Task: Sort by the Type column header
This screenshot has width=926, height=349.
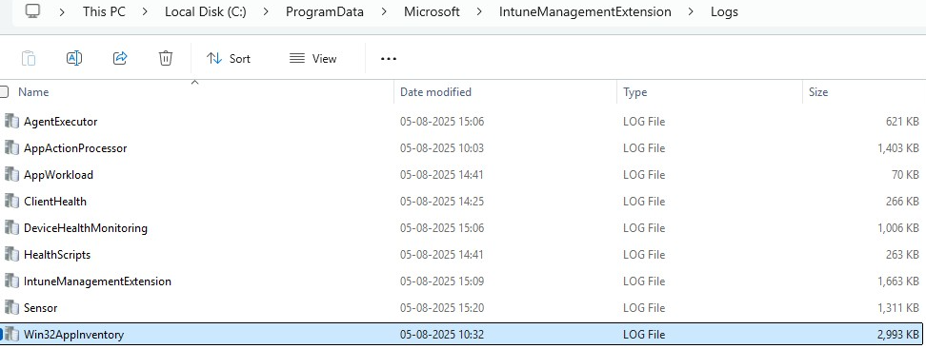Action: [634, 92]
